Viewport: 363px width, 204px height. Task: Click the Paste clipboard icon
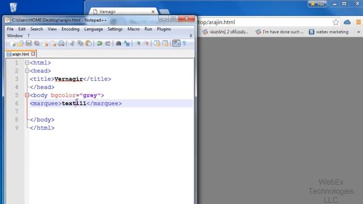click(x=88, y=43)
